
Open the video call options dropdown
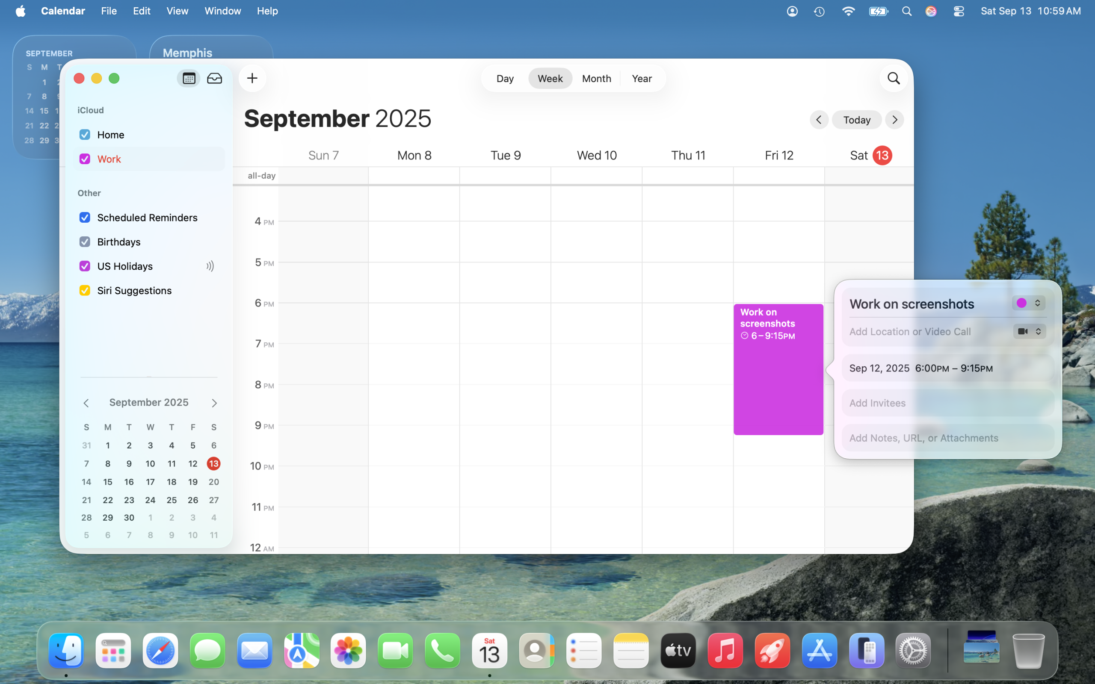pyautogui.click(x=1029, y=332)
